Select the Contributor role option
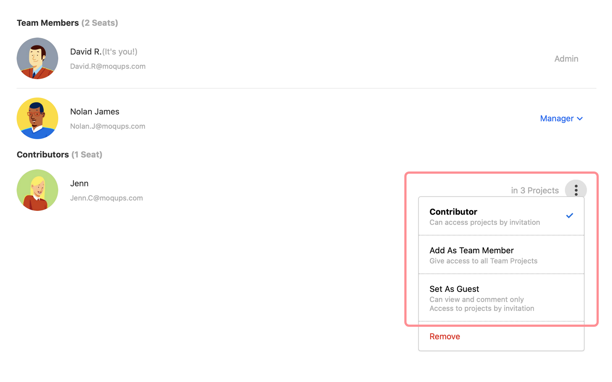Viewport: 612px width, 382px height. 484,216
